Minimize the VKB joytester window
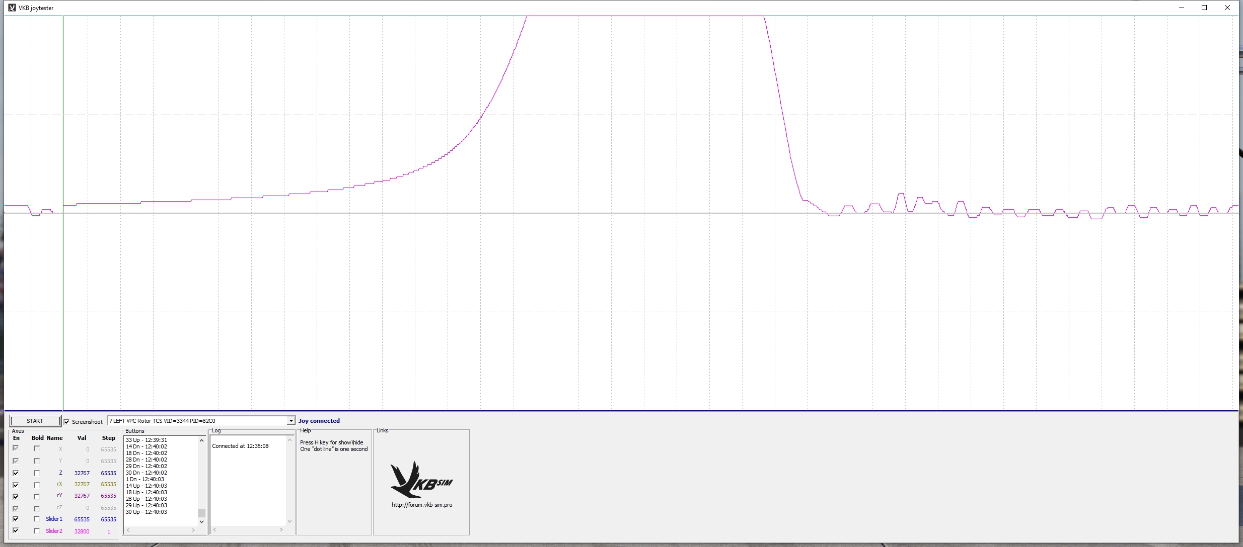1243x547 pixels. click(1181, 8)
